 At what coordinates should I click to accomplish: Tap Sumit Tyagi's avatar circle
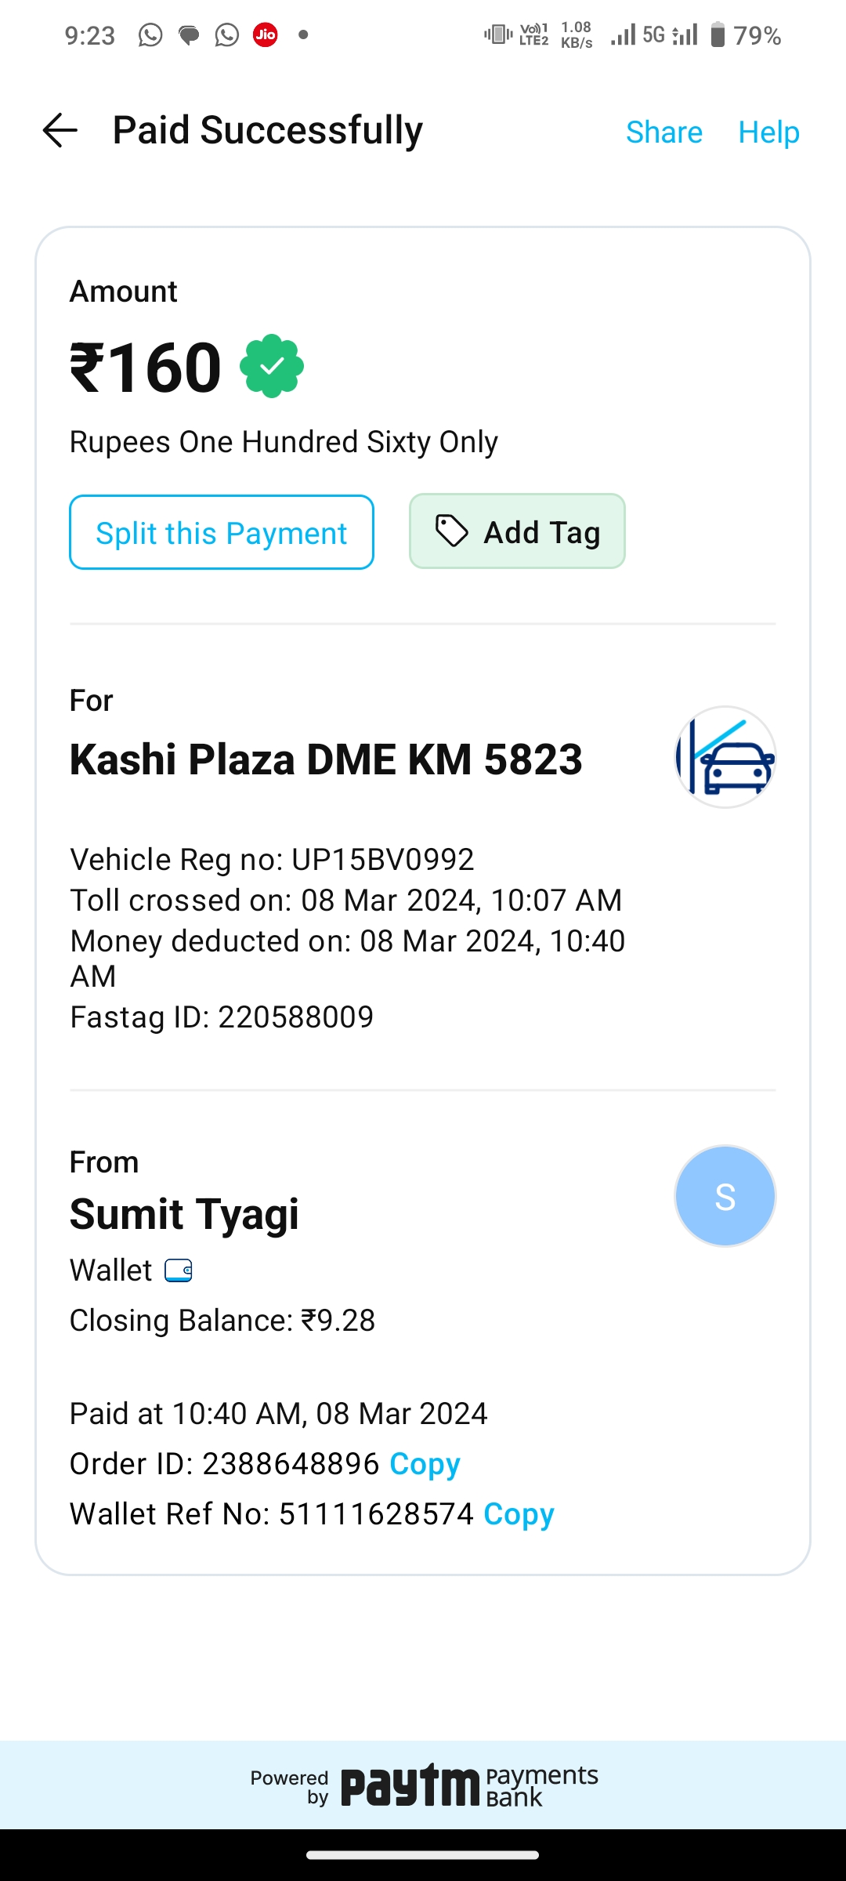coord(725,1196)
